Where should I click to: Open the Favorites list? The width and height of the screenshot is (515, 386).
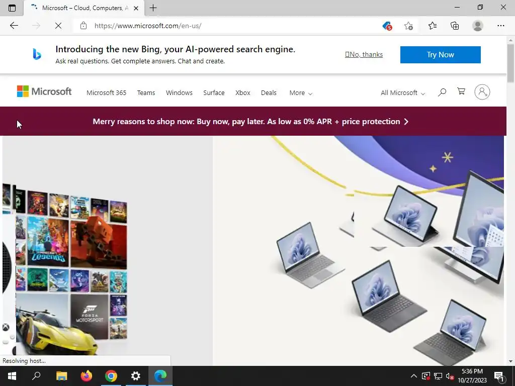(x=433, y=26)
